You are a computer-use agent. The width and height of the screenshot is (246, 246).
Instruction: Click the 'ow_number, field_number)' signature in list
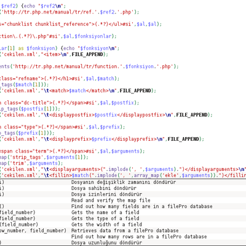point(33,231)
